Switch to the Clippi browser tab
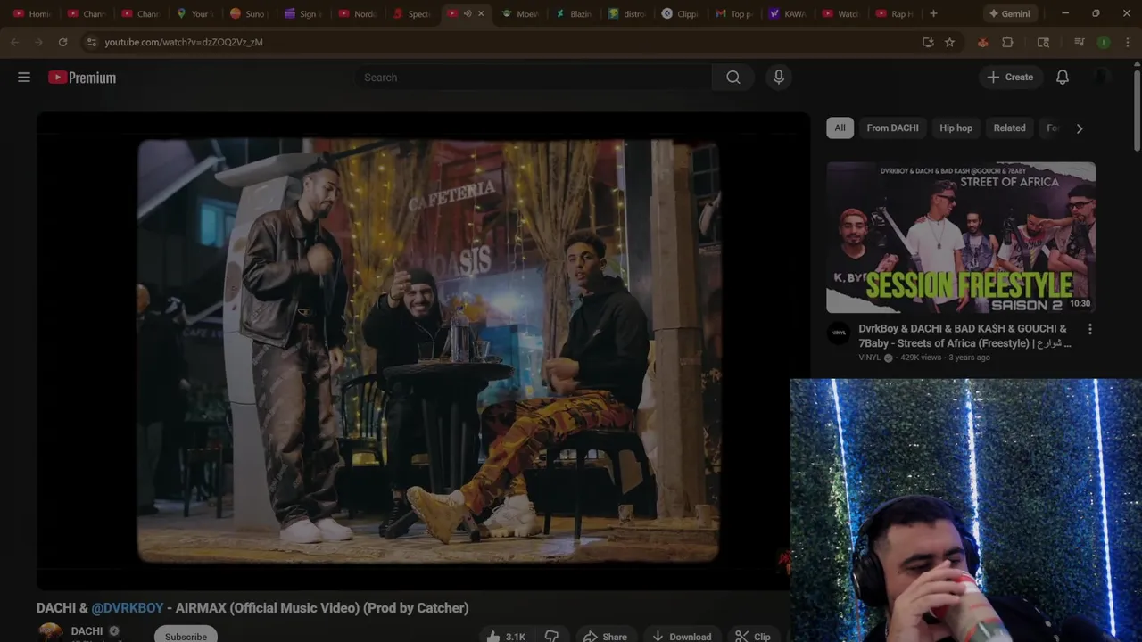Screen dimensions: 1142x642 point(681,13)
